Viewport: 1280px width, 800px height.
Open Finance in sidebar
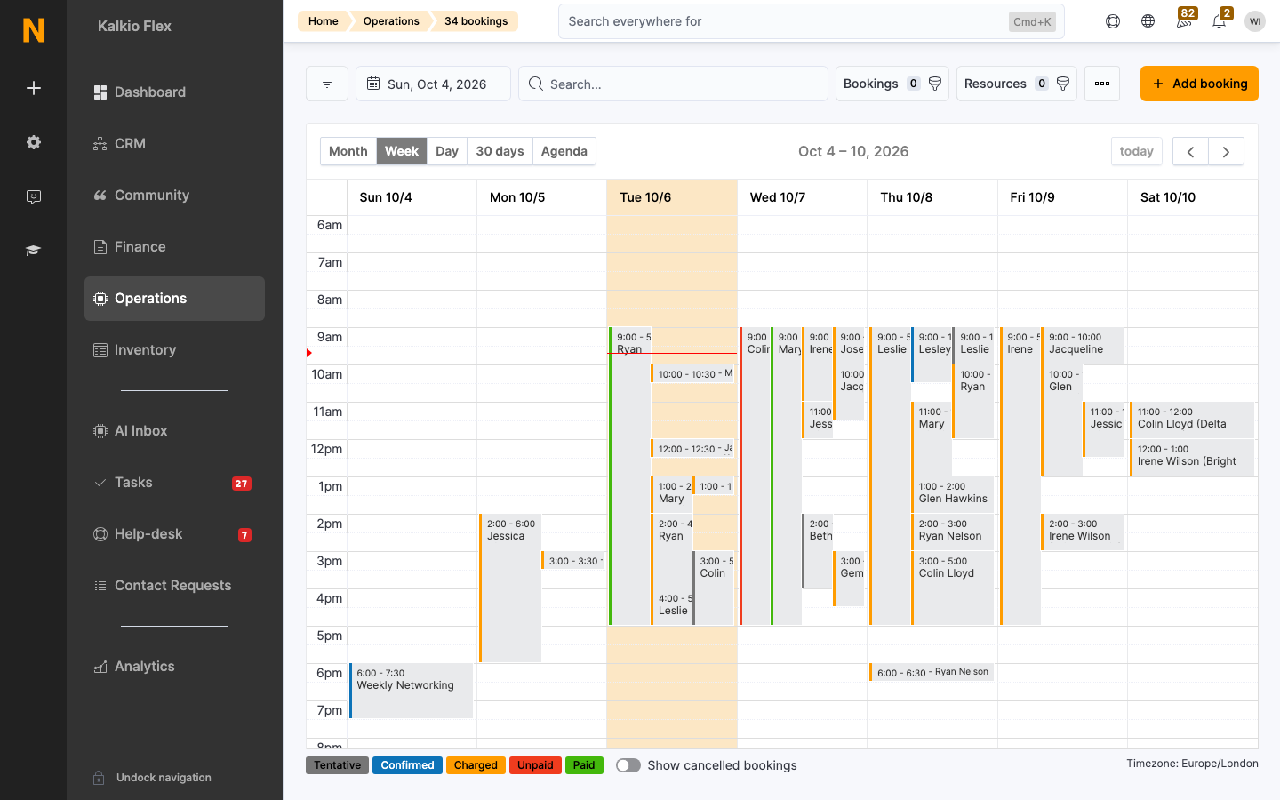click(x=174, y=247)
